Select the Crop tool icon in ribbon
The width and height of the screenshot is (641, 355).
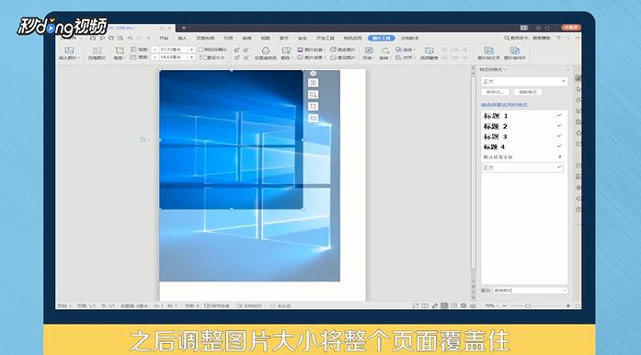coord(120,51)
